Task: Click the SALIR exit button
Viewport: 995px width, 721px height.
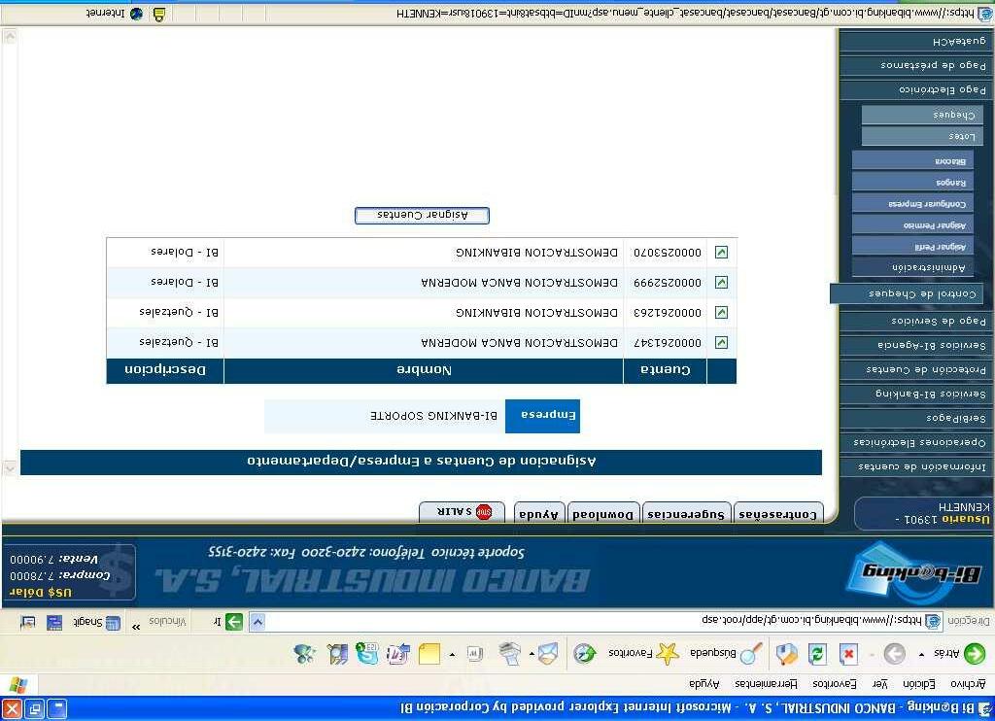Action: coord(462,512)
